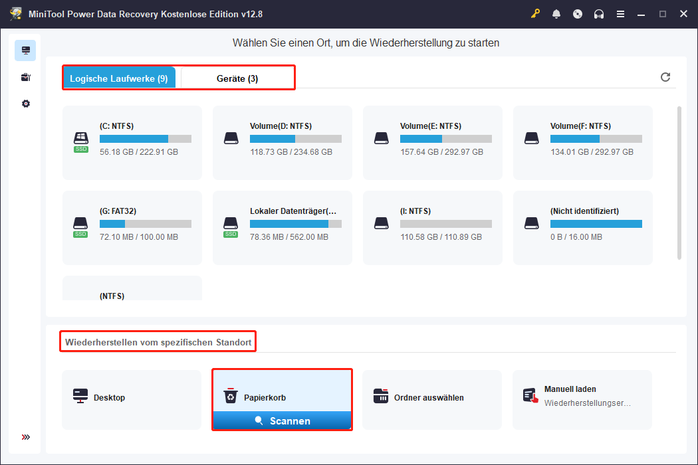Click the C: drive usage bar

tap(146, 139)
